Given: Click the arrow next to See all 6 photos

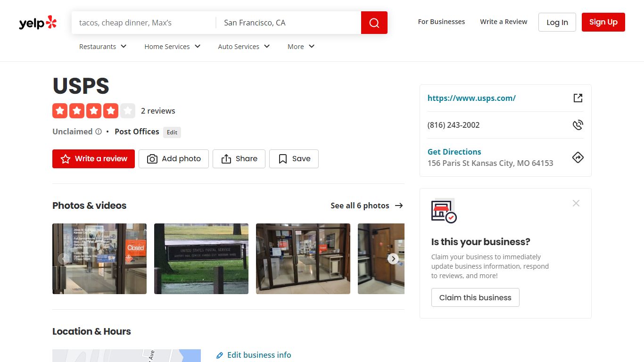Looking at the screenshot, I should point(399,206).
